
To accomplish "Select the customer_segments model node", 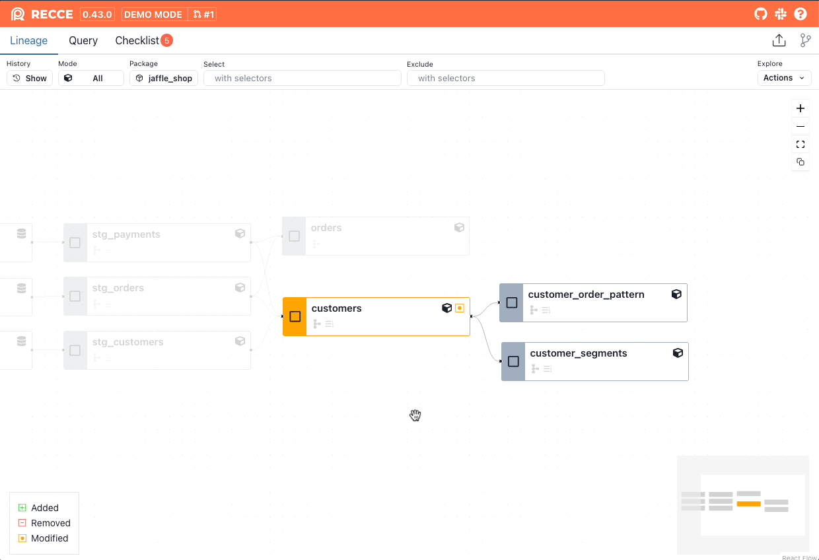I will pos(594,361).
